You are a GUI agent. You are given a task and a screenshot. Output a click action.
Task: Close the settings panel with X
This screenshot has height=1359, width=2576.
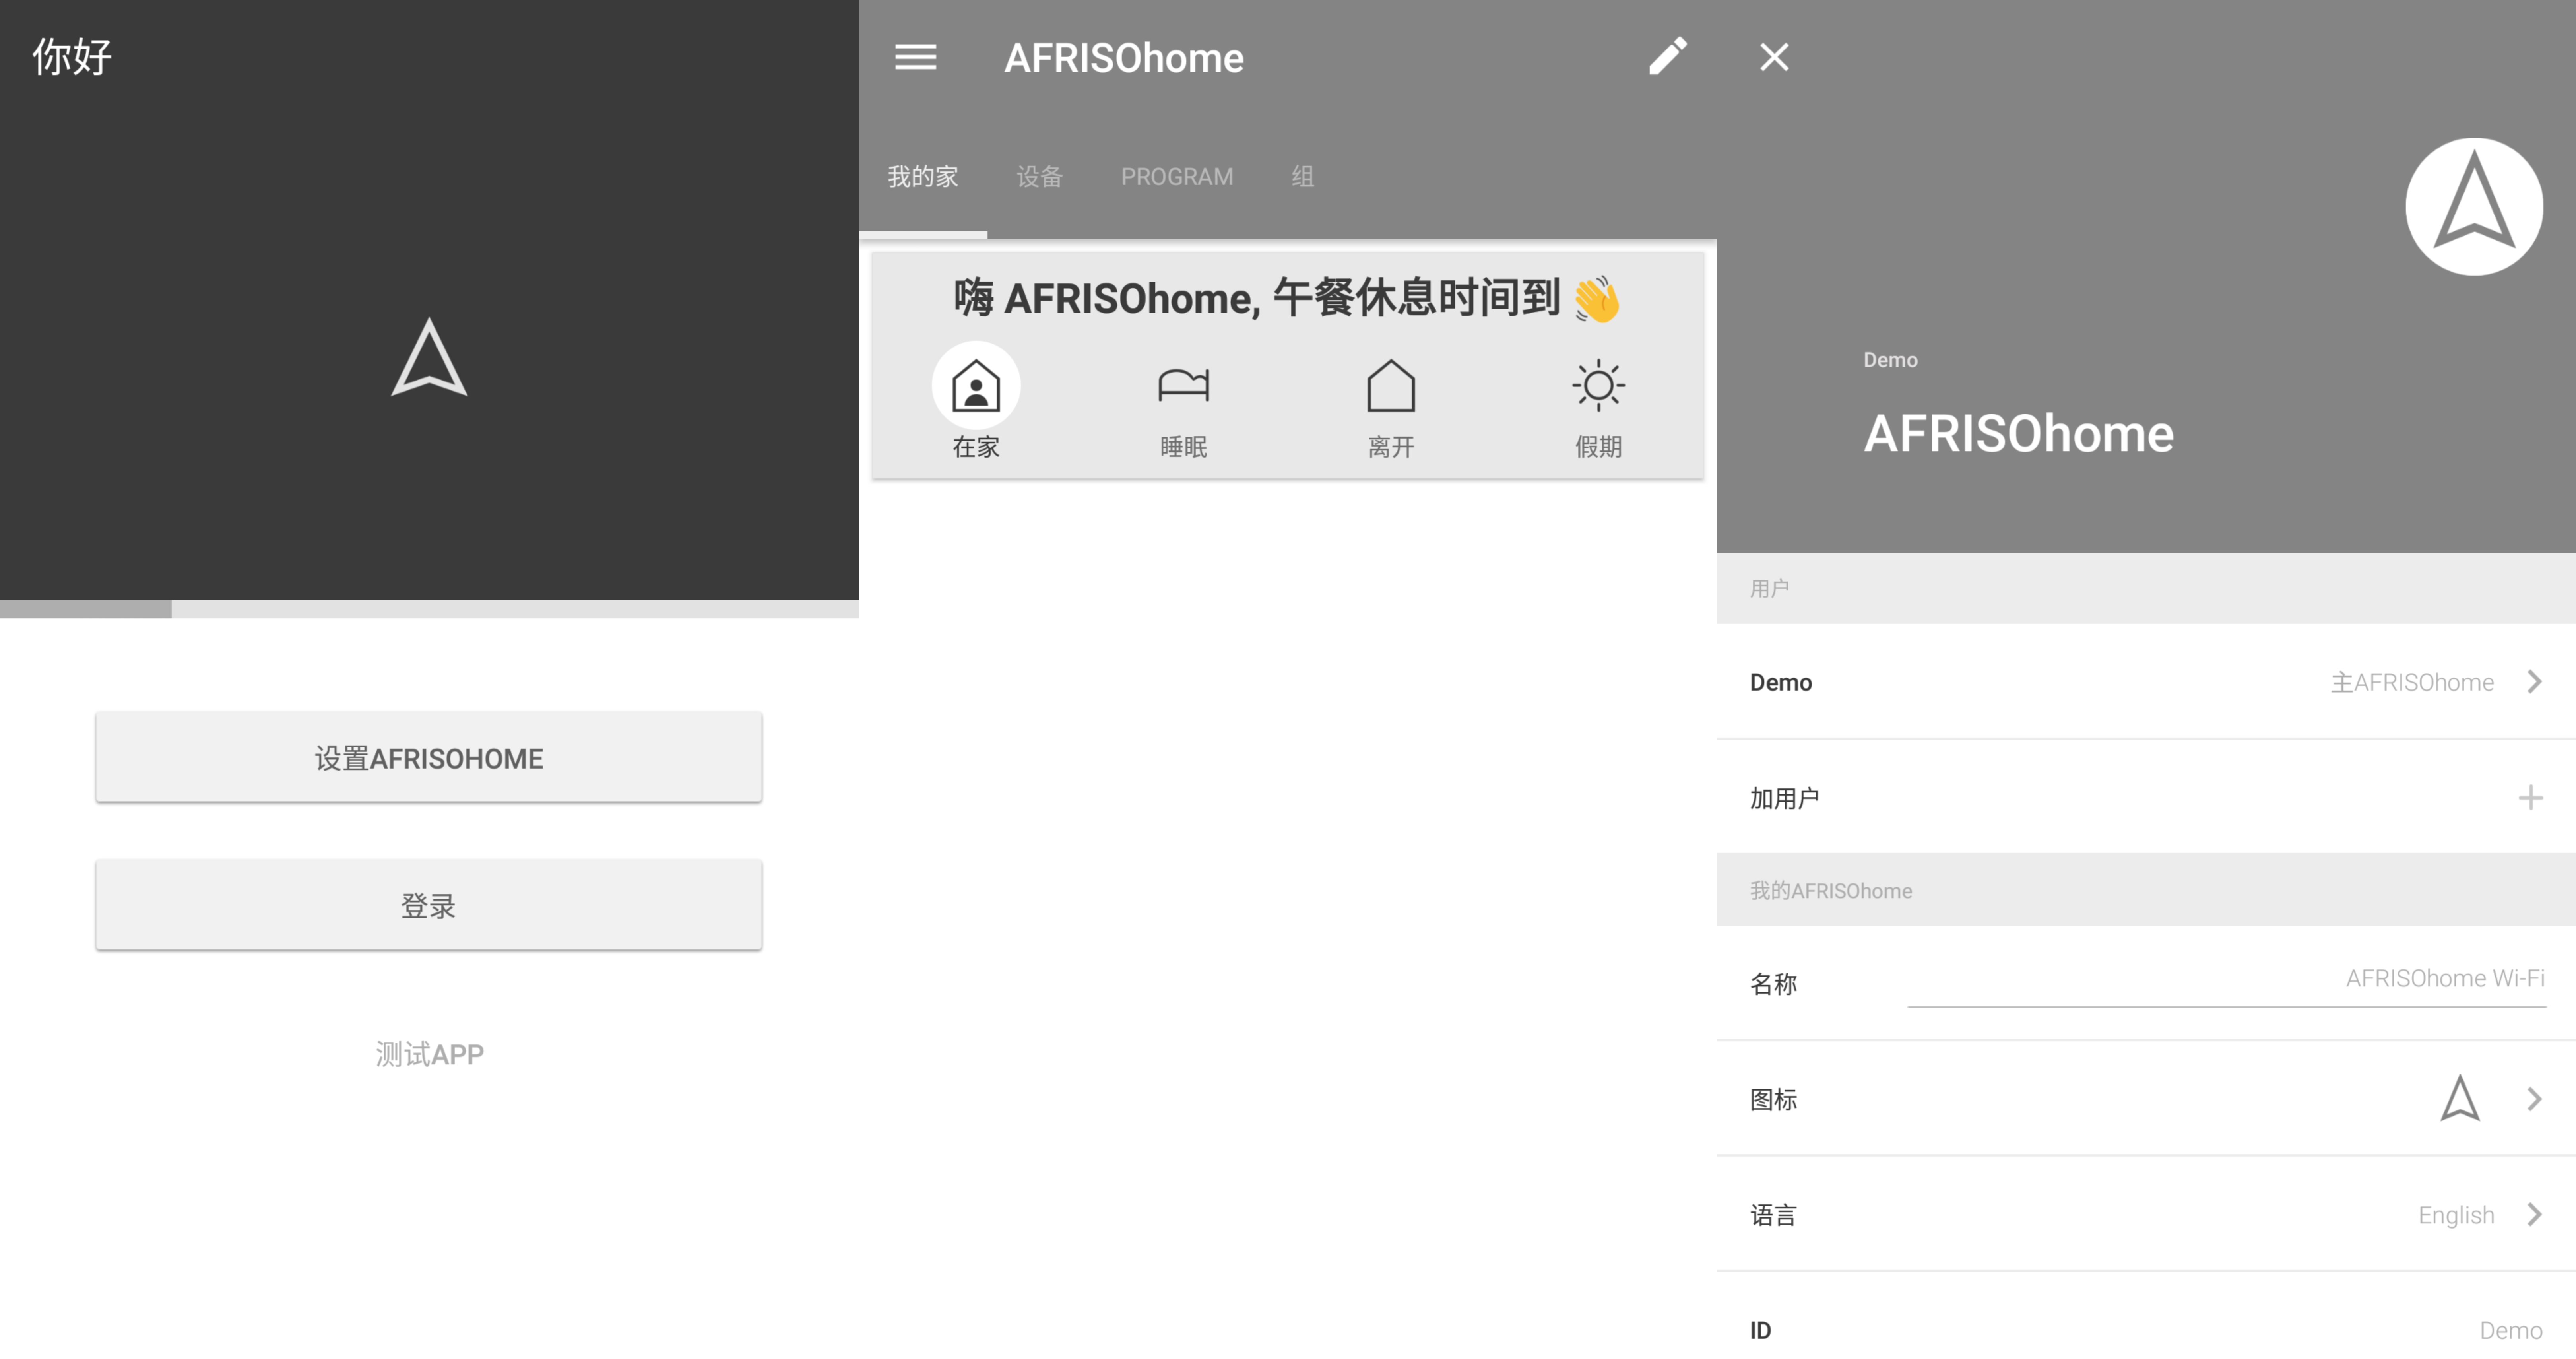(1774, 57)
